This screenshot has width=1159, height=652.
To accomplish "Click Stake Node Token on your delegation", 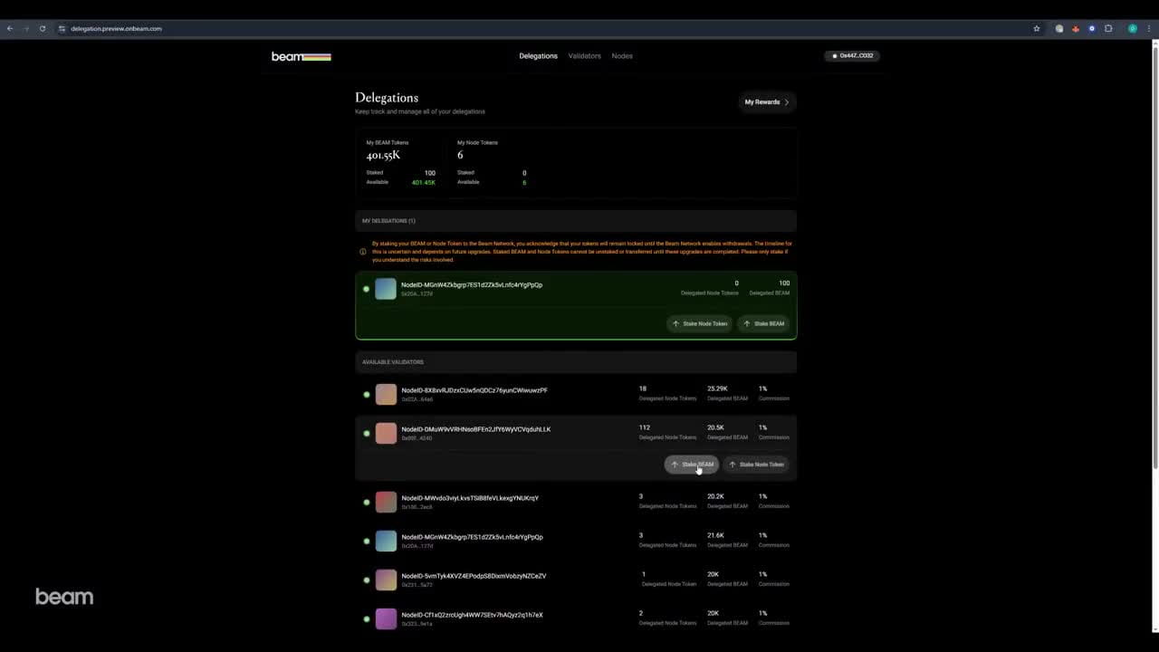I will (x=699, y=323).
